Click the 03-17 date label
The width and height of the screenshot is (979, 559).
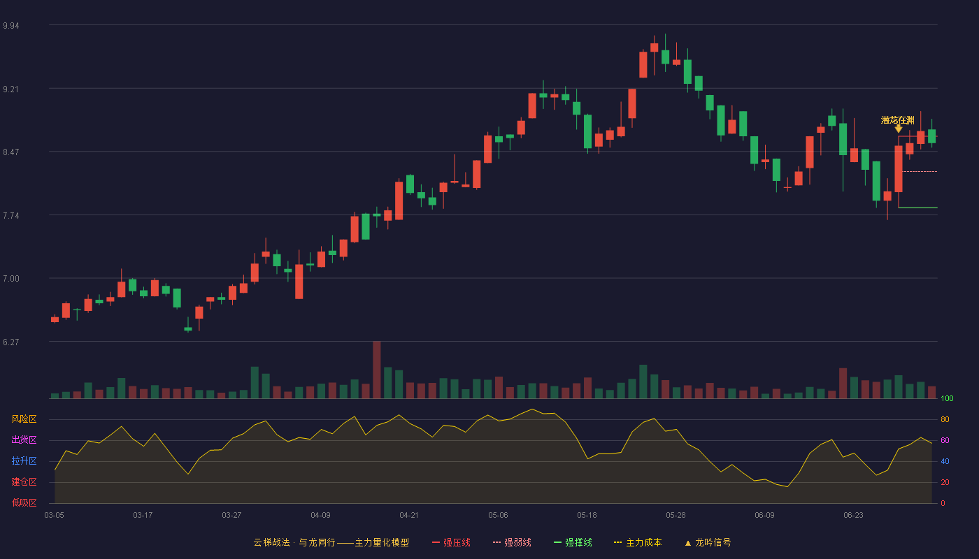tap(143, 515)
